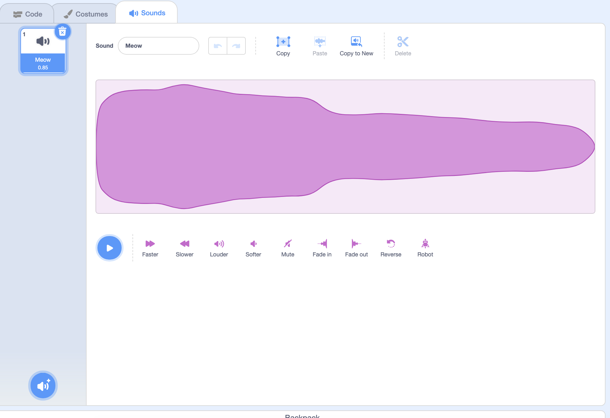Mute the Meow sound
The height and width of the screenshot is (418, 610).
pos(287,247)
